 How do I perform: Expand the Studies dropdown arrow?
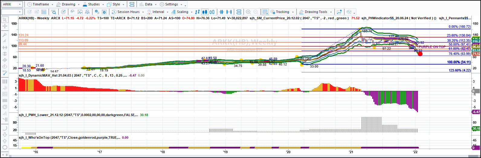tap(103, 5)
